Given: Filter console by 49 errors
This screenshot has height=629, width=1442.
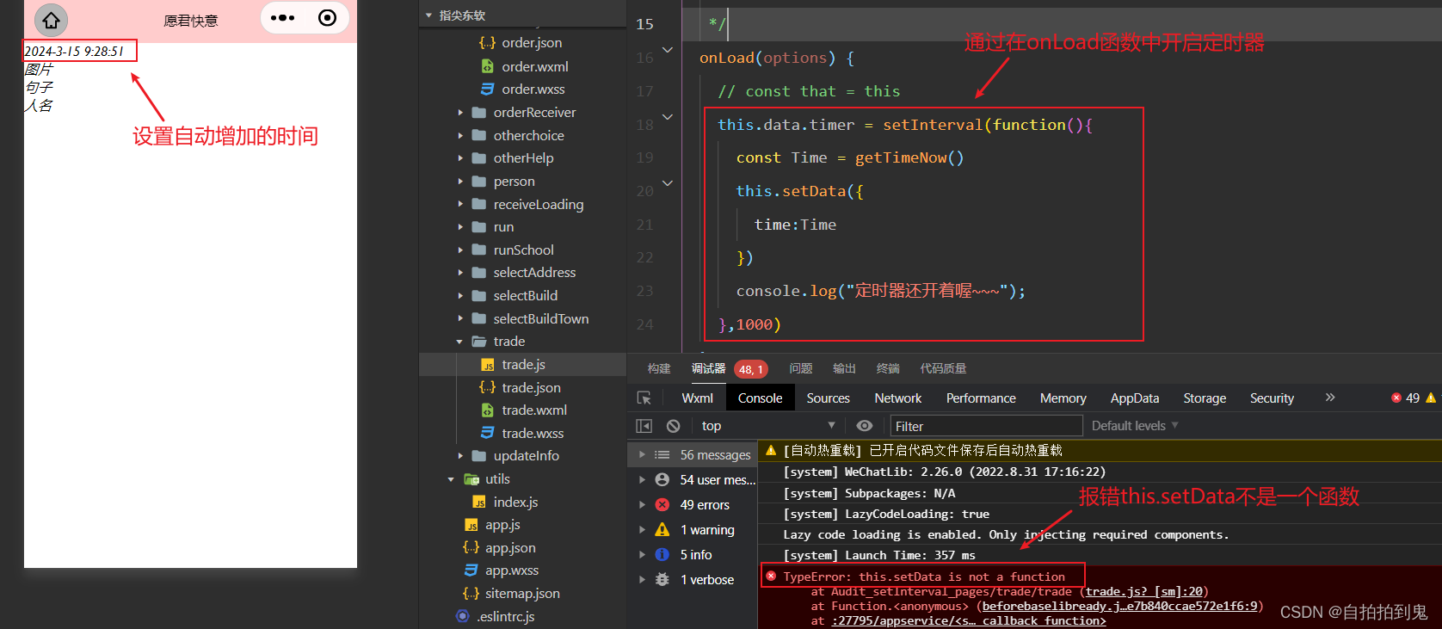Looking at the screenshot, I should [704, 505].
